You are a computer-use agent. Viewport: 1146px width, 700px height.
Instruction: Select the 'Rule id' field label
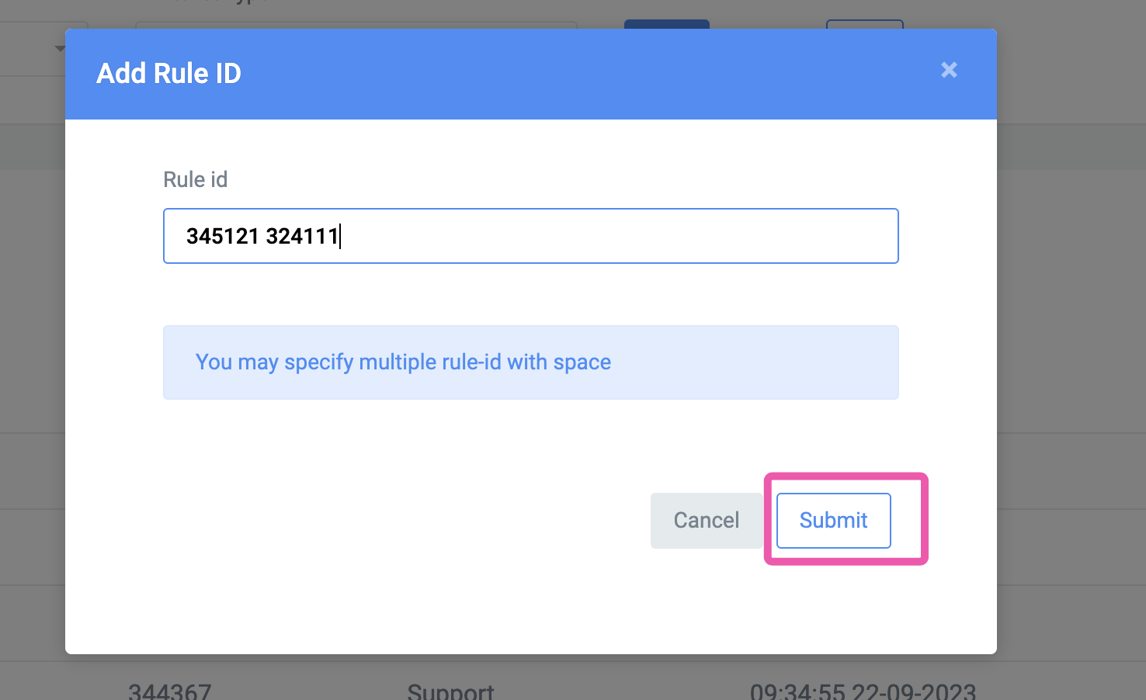pos(196,179)
